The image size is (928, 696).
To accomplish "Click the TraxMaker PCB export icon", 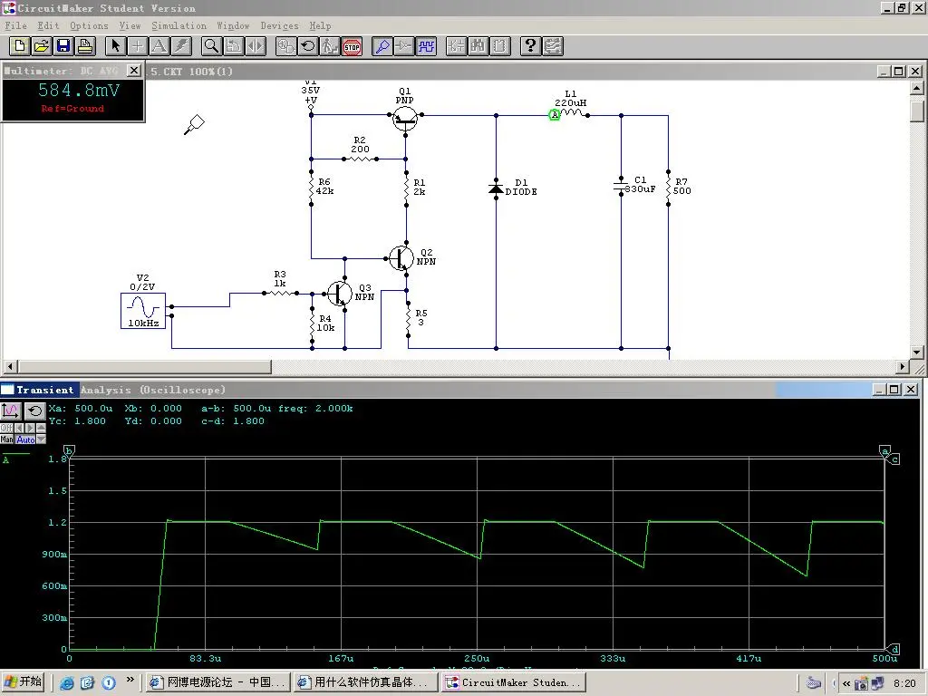I will [x=553, y=46].
